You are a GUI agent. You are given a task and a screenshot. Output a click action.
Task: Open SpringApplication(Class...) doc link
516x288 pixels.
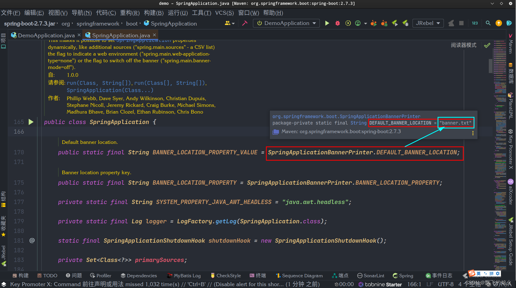click(x=110, y=90)
